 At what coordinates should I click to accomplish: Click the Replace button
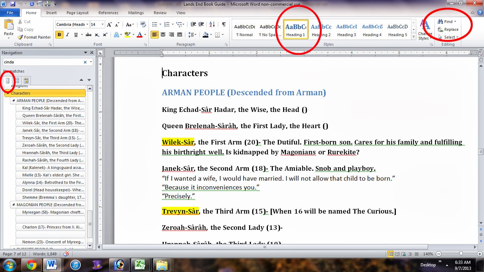pos(448,29)
